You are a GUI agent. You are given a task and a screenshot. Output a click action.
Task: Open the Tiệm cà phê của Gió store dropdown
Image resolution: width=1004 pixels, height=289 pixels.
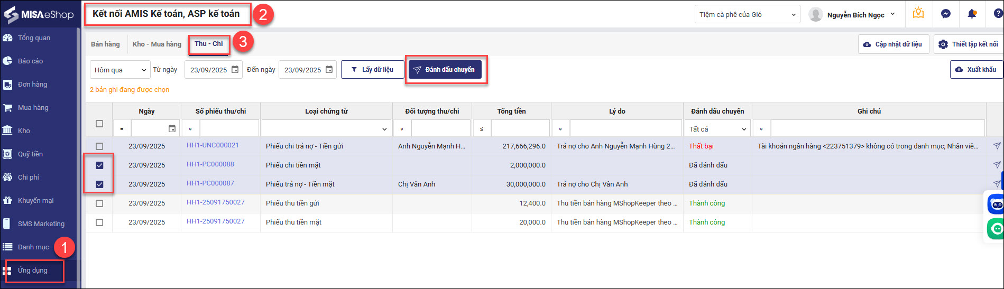[747, 15]
